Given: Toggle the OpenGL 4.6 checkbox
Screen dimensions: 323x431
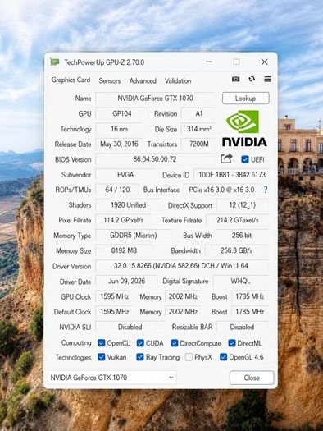Looking at the screenshot, I should (x=223, y=357).
